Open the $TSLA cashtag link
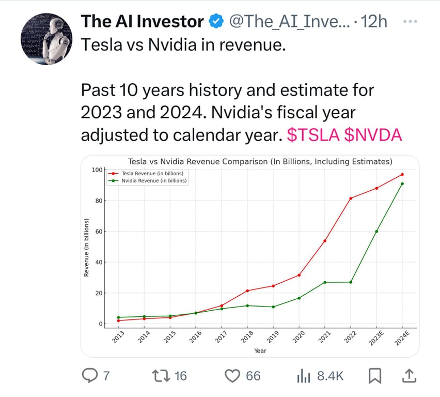The width and height of the screenshot is (440, 397). point(313,134)
